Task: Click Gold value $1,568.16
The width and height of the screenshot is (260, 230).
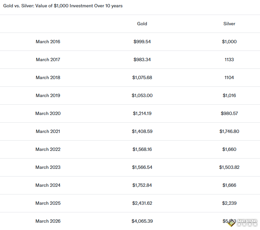Action: point(142,149)
